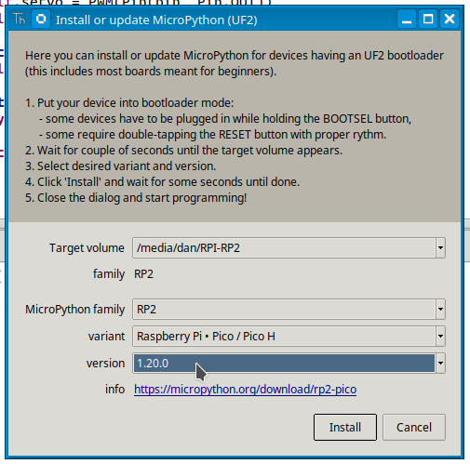This screenshot has width=470, height=464.
Task: Open the Target volume dropdown arrow
Action: 440,247
